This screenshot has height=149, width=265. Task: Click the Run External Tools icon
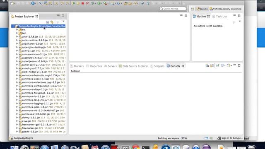[105, 3]
